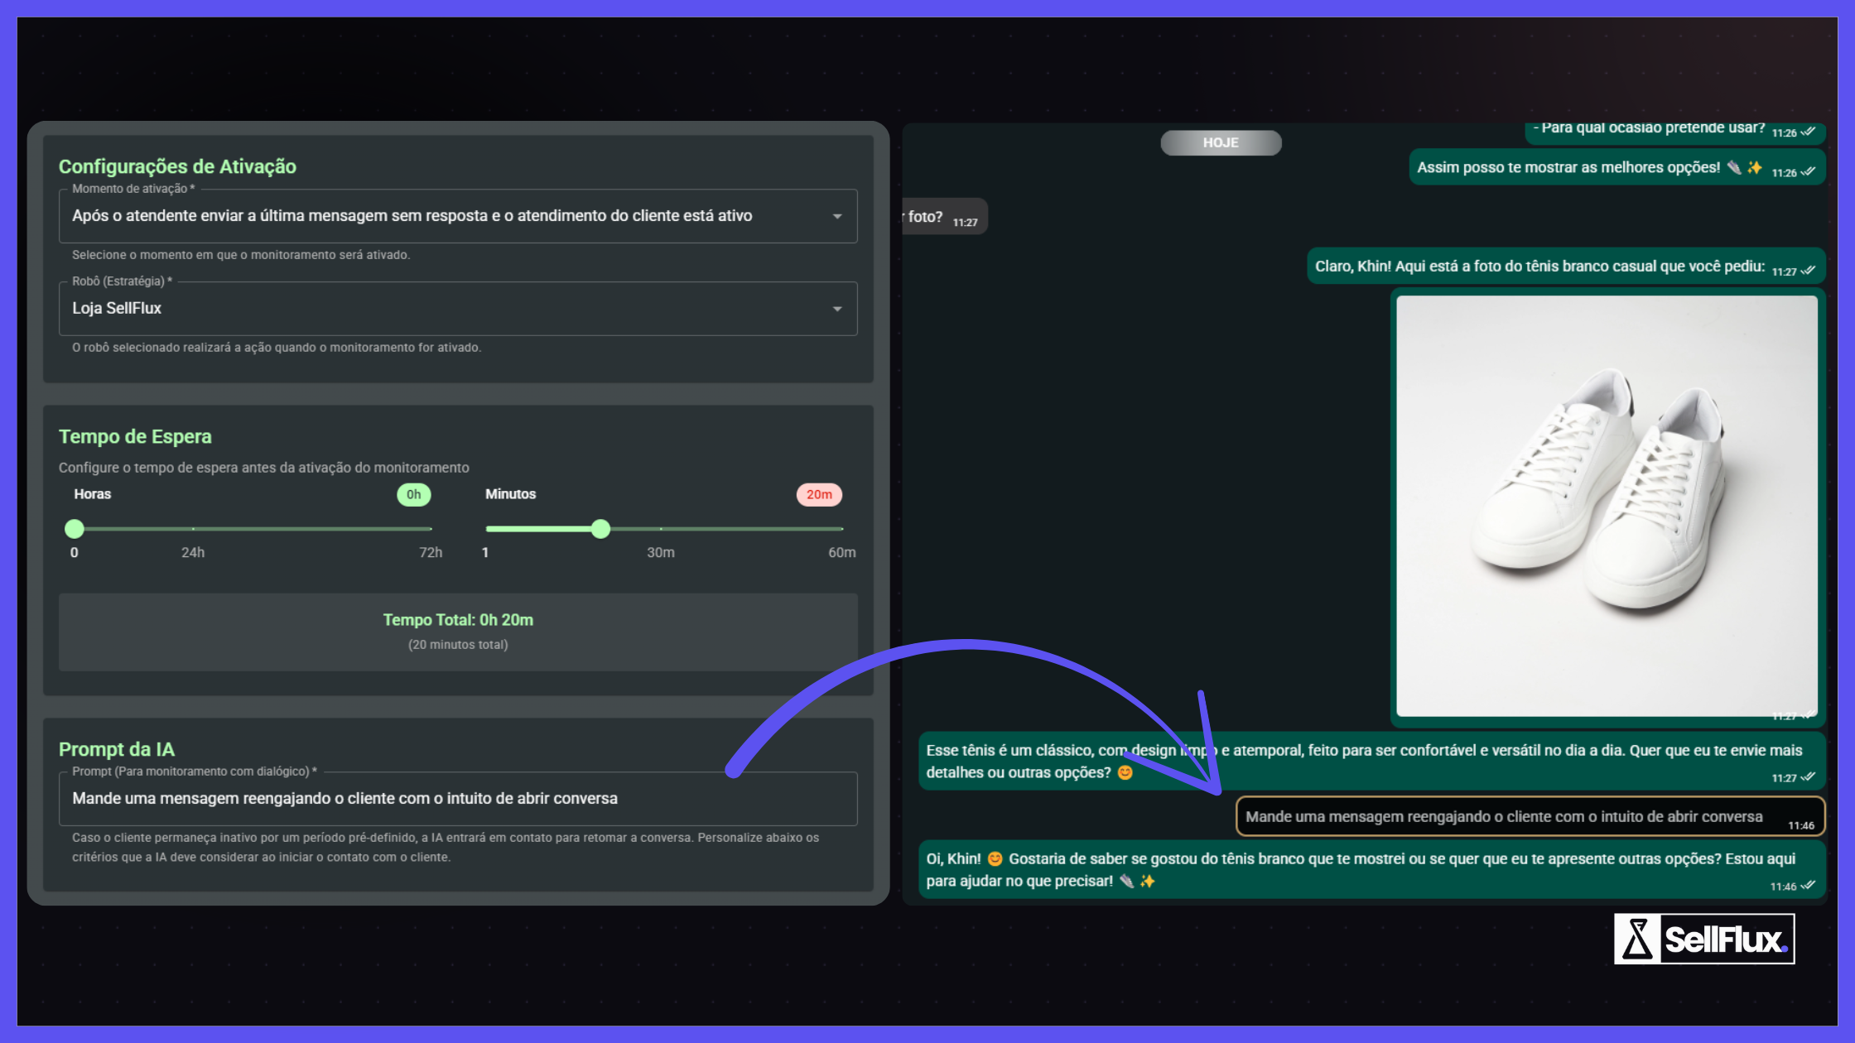
Task: Click the Tempo Total summary box
Action: tap(457, 631)
